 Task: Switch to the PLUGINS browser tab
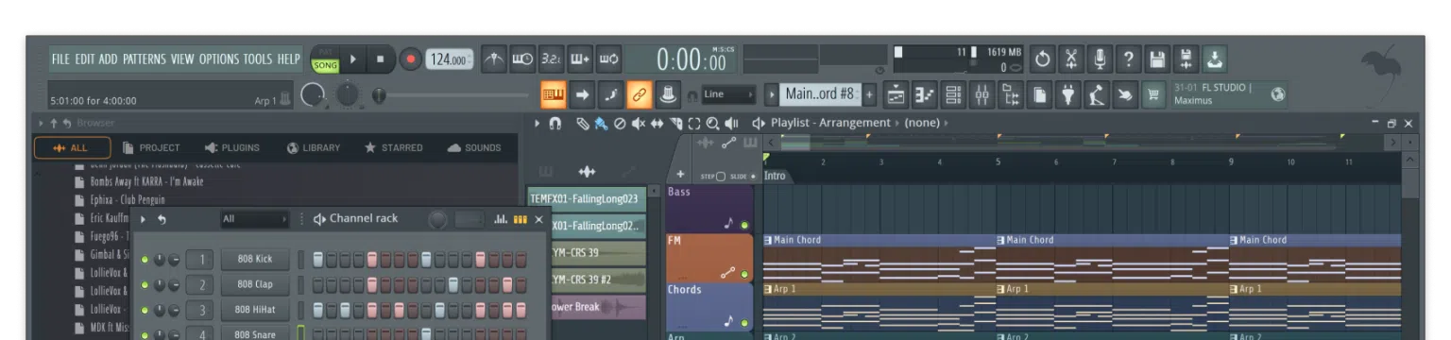point(232,148)
